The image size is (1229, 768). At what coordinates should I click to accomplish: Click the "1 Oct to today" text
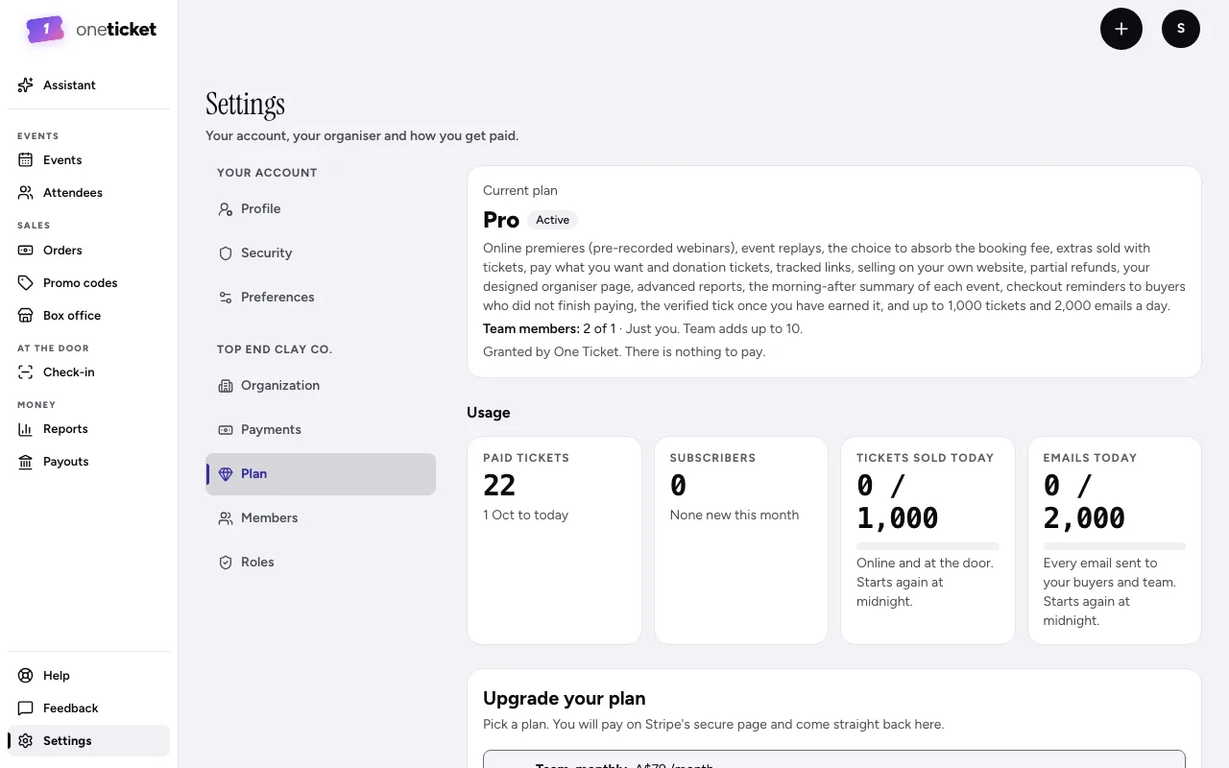(525, 516)
